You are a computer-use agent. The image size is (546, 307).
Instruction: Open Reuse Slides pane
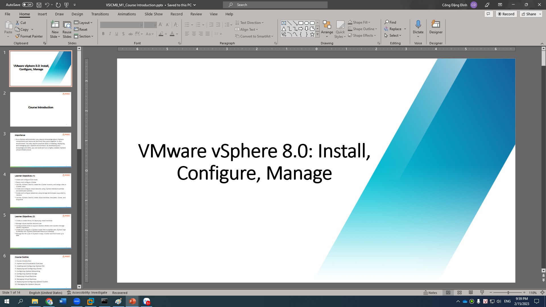(67, 30)
